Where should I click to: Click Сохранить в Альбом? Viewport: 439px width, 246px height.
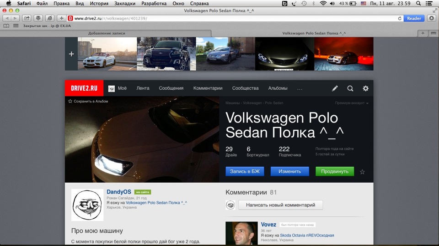(88, 101)
